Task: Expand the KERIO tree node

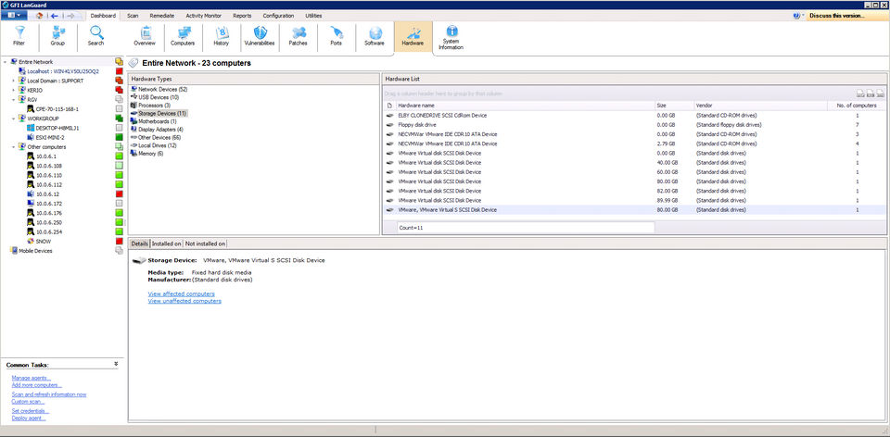Action: tap(14, 90)
